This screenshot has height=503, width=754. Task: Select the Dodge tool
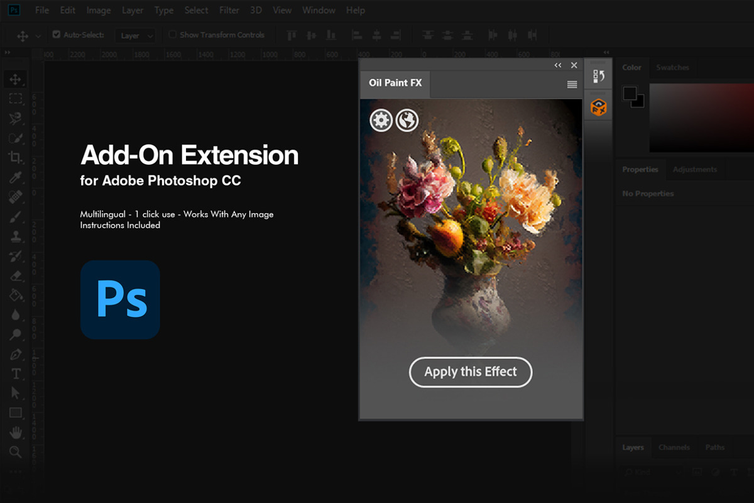click(16, 334)
